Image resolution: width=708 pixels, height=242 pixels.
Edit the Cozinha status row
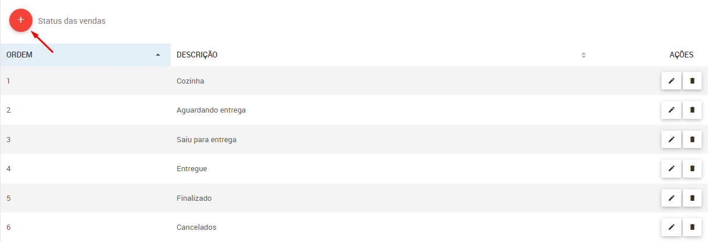671,81
